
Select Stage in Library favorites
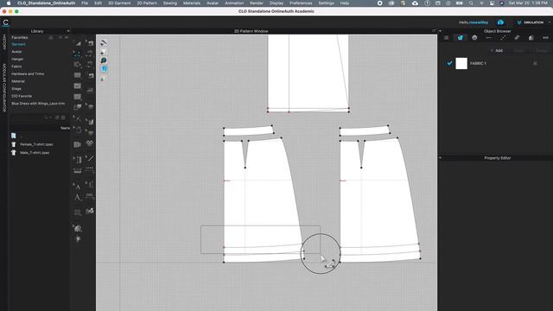16,89
